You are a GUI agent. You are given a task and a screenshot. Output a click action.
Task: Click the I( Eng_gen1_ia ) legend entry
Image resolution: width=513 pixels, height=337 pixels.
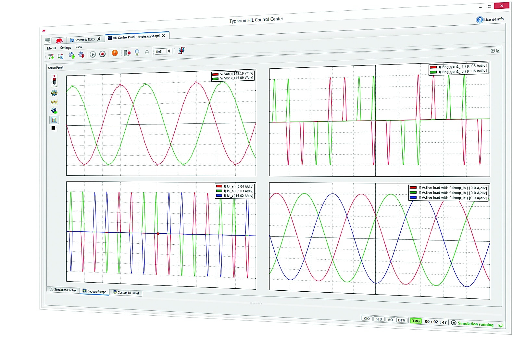[x=458, y=66]
